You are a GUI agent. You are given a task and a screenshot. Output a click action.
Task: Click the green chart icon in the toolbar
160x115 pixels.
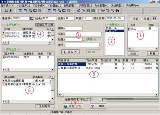point(93,10)
